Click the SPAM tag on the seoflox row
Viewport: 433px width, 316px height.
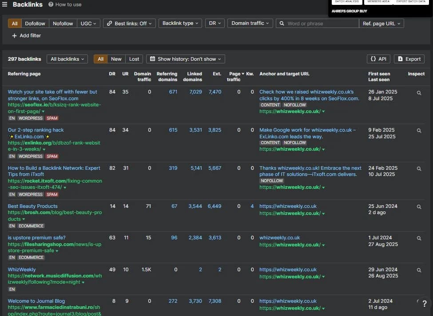coord(52,118)
